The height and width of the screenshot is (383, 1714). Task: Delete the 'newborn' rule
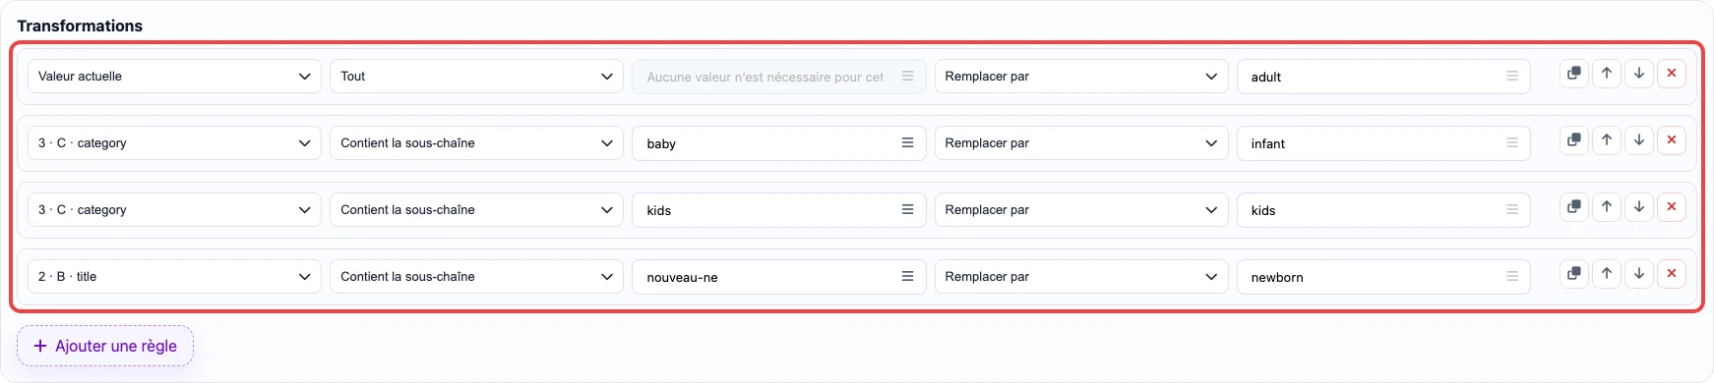pos(1672,274)
